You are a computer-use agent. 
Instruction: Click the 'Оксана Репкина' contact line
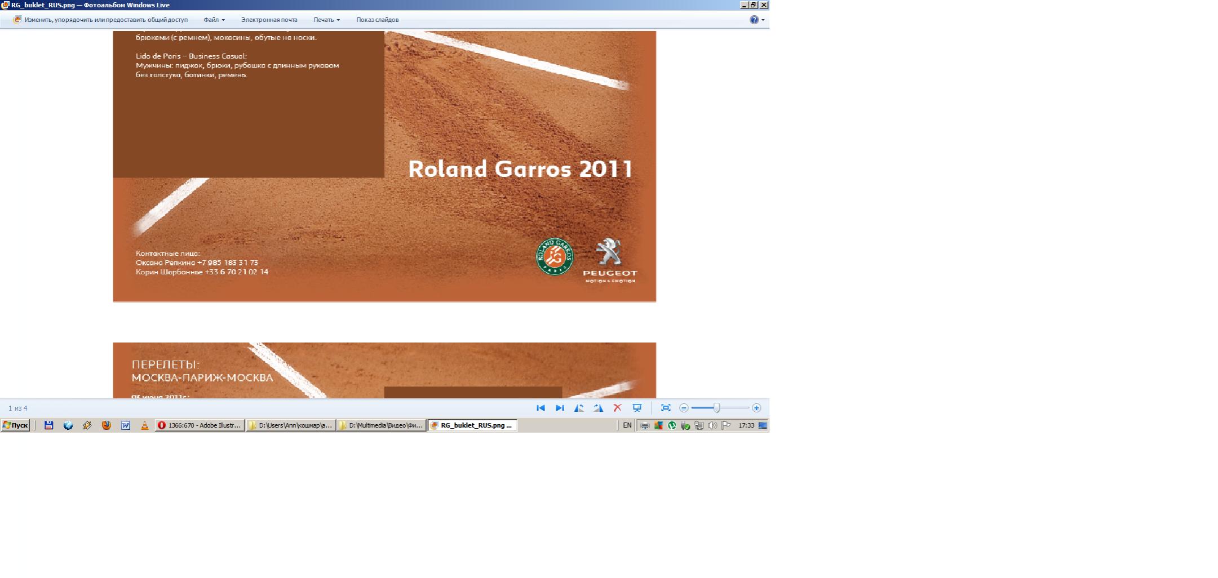click(x=197, y=263)
